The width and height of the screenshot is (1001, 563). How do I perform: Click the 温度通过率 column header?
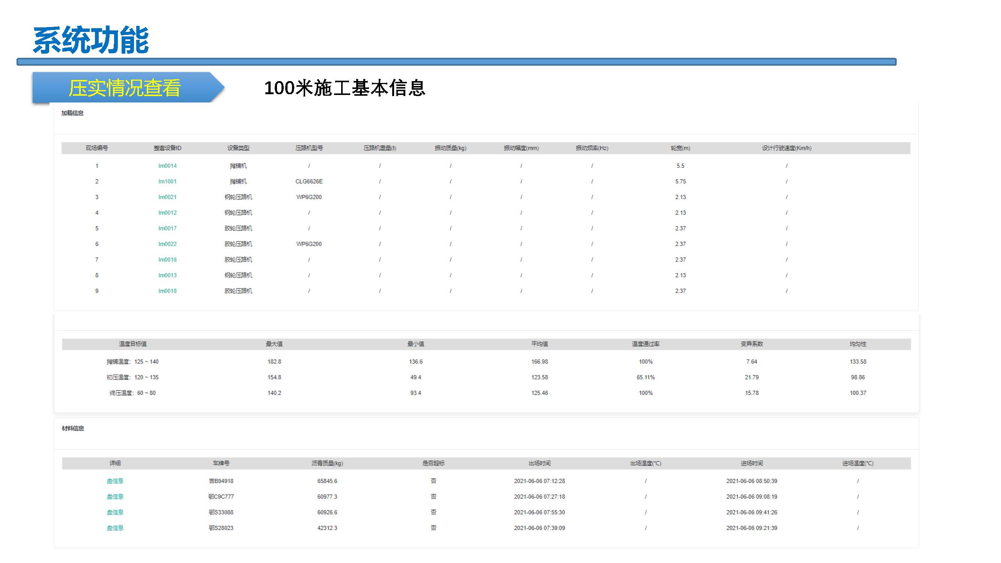point(646,344)
